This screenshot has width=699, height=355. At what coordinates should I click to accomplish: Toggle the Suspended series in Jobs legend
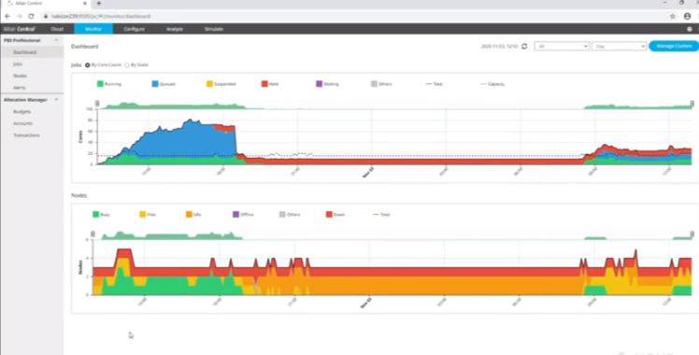[221, 84]
